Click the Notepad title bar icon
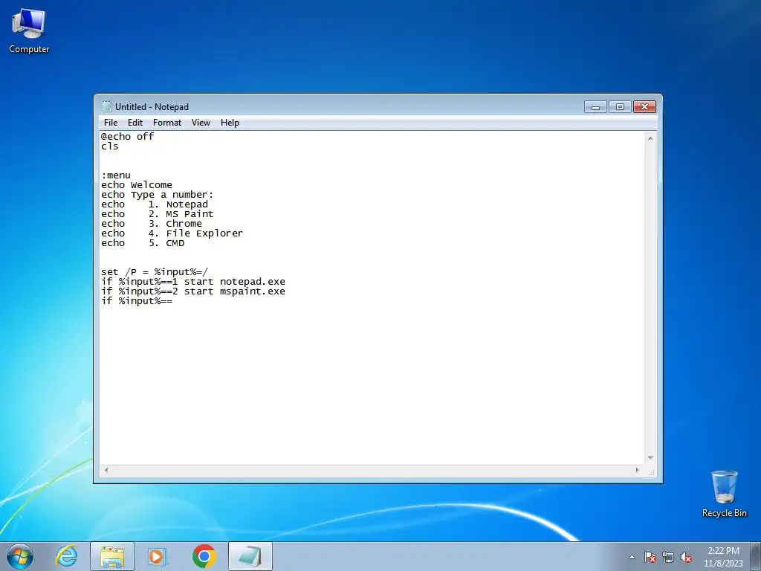761x571 pixels. (107, 106)
